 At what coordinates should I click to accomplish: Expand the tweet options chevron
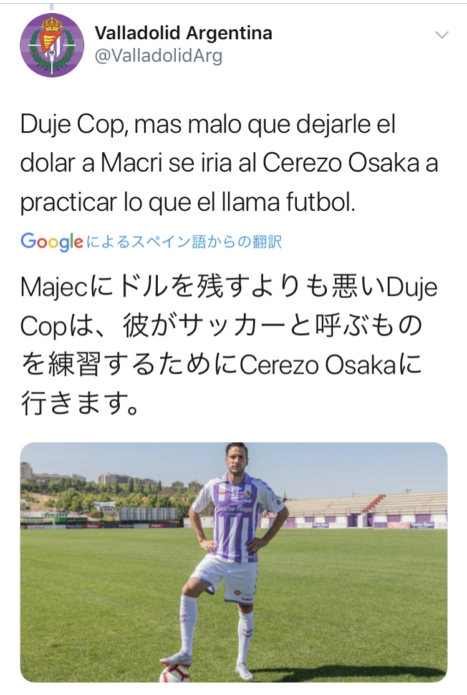pos(442,34)
